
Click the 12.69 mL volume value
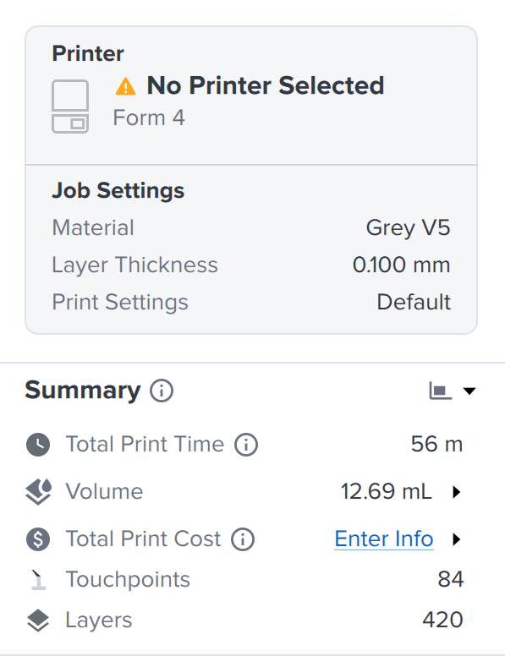[386, 492]
